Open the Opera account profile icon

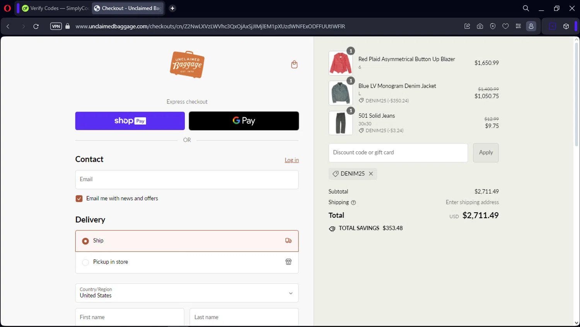tap(531, 26)
